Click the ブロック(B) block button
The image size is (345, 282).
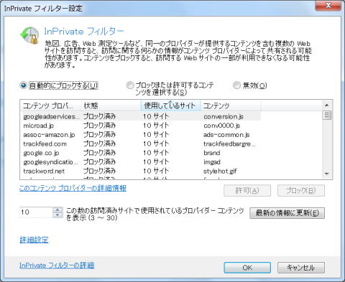click(301, 191)
